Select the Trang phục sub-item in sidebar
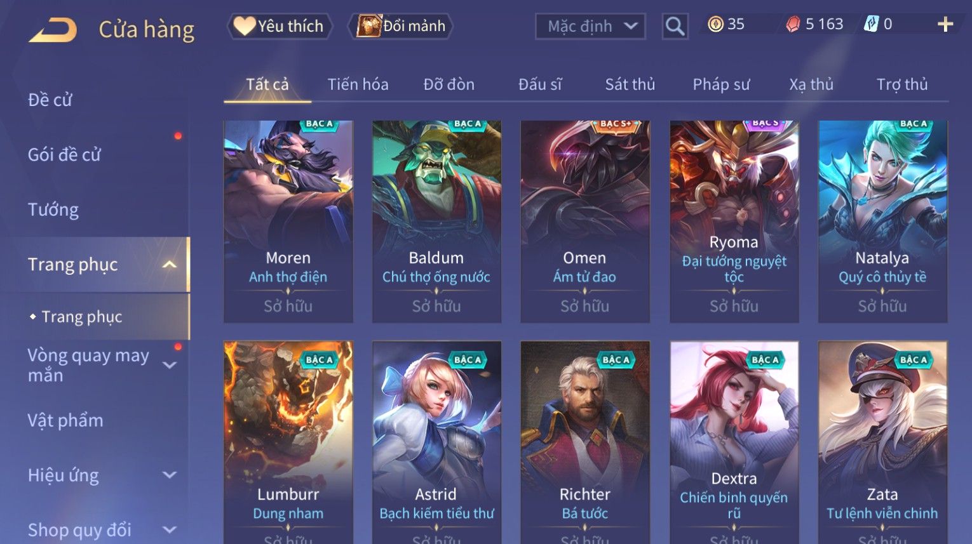 coord(81,316)
